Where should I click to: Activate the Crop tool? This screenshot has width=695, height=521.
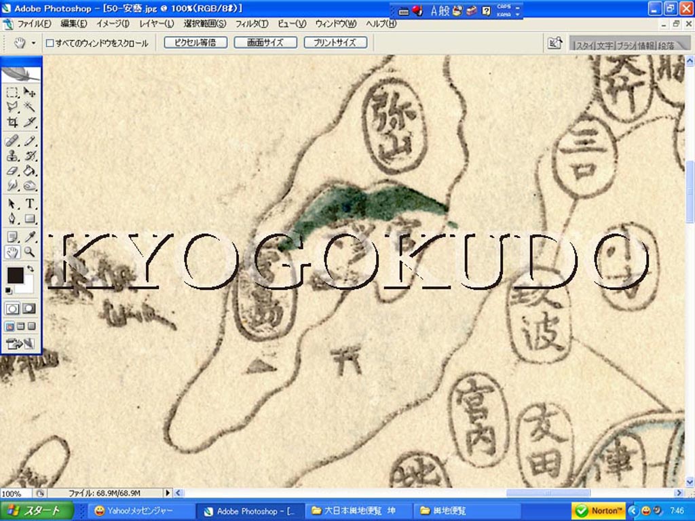click(x=12, y=121)
